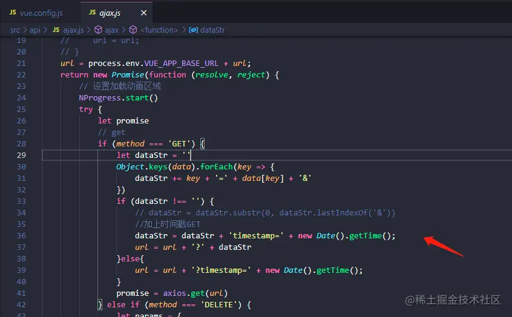Click 'url' assignment on line 37
Image resolution: width=512 pixels, height=317 pixels.
[142, 247]
